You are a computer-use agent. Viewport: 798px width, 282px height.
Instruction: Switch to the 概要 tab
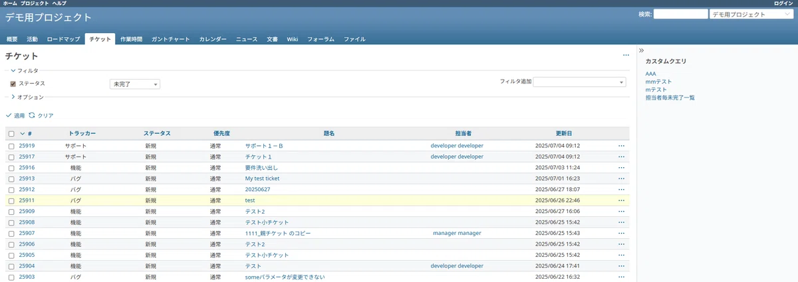[12, 39]
